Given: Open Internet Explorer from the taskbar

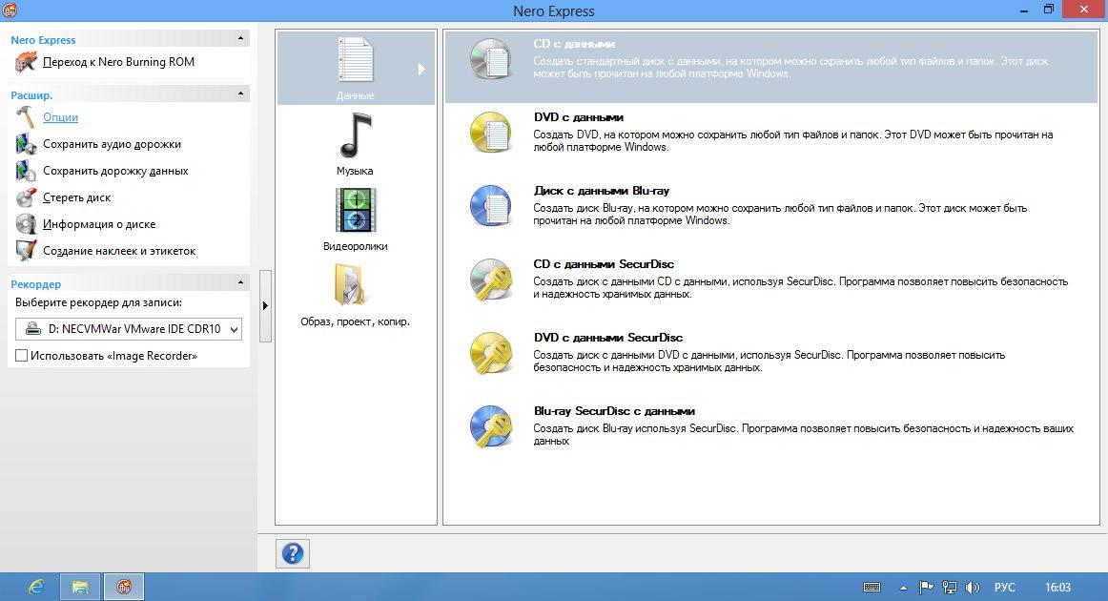Looking at the screenshot, I should coord(35,587).
